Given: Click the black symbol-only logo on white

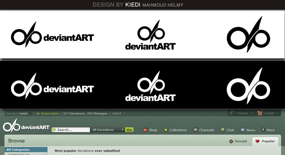Looking at the screenshot, I should pos(249,35).
